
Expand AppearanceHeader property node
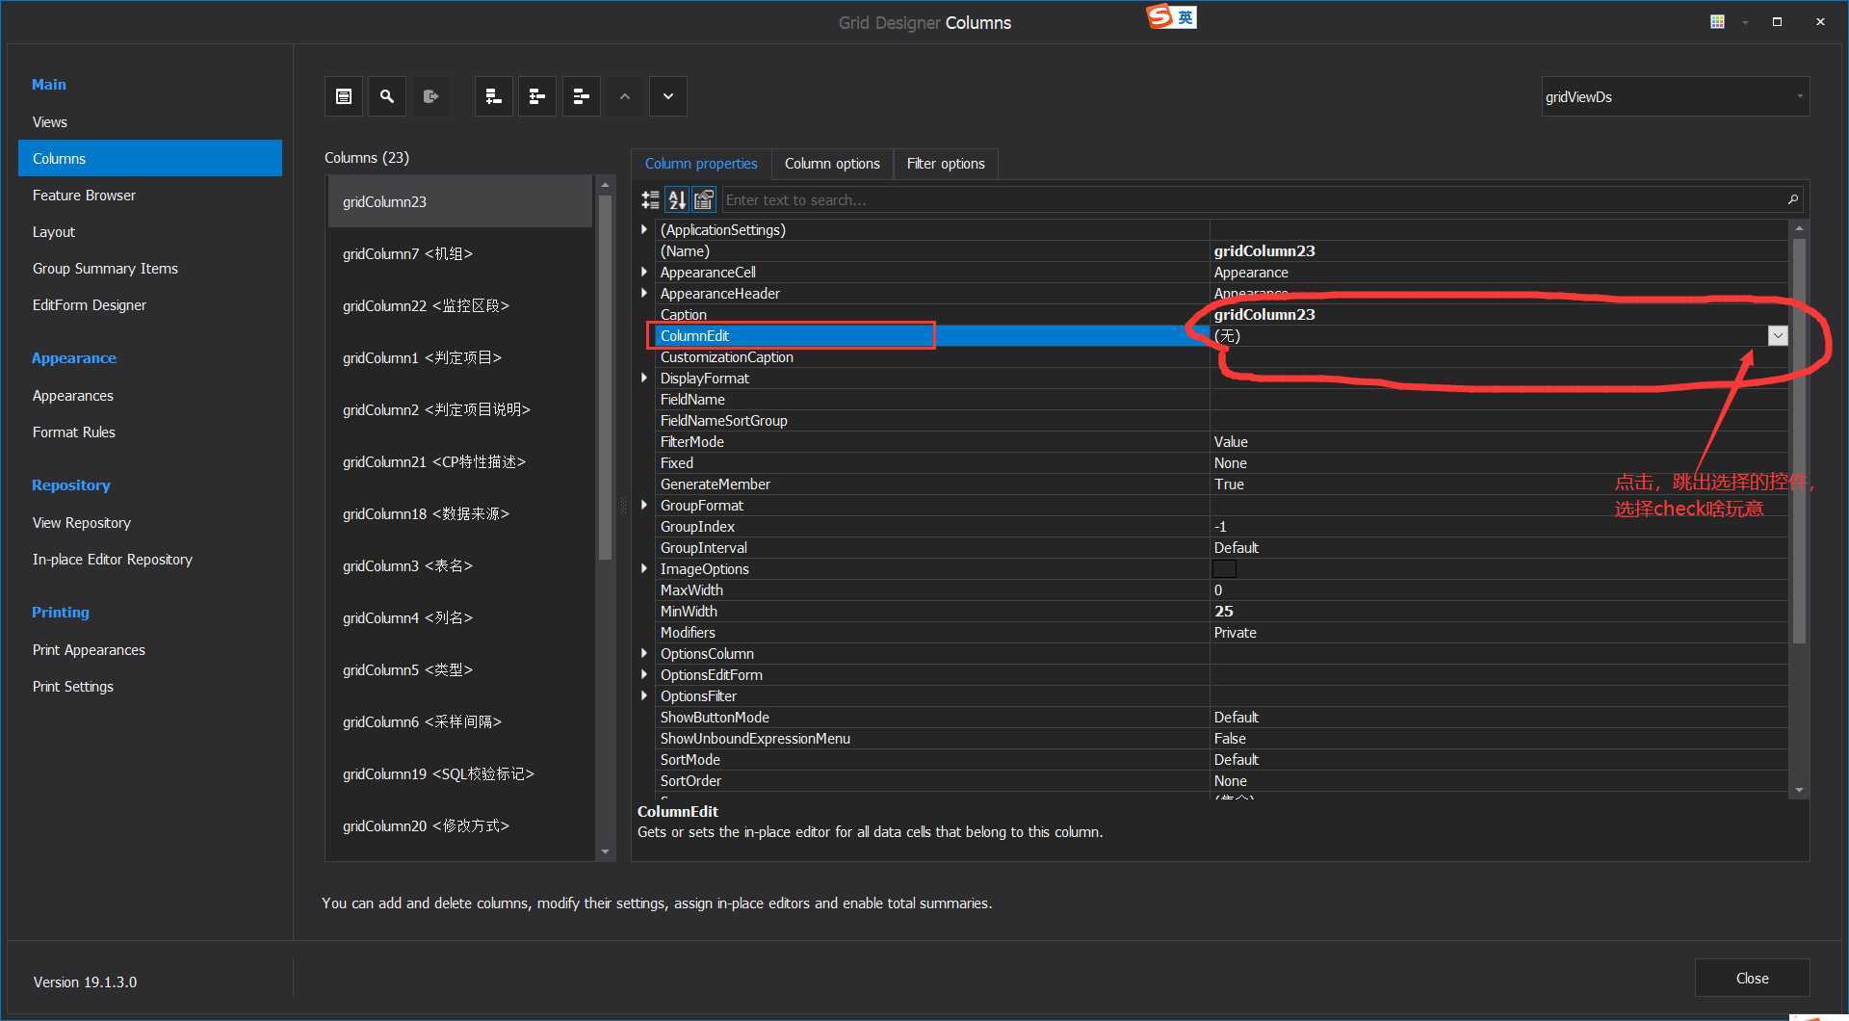[644, 293]
